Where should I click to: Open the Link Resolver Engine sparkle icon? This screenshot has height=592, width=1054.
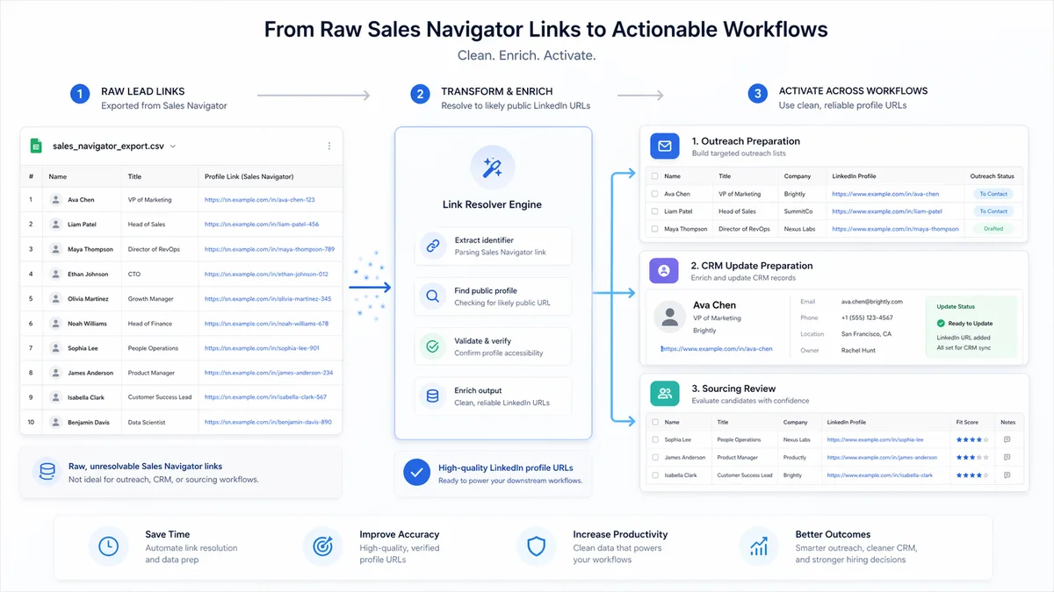click(493, 167)
